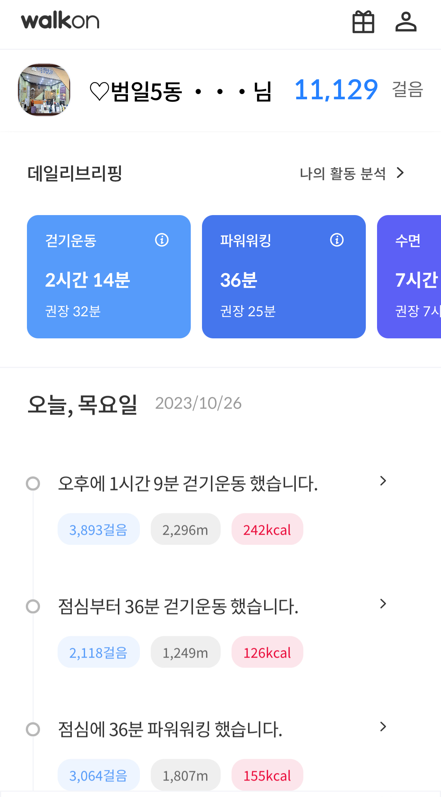Tap the 3,893걸음 blue chip
This screenshot has width=441, height=797.
click(98, 529)
